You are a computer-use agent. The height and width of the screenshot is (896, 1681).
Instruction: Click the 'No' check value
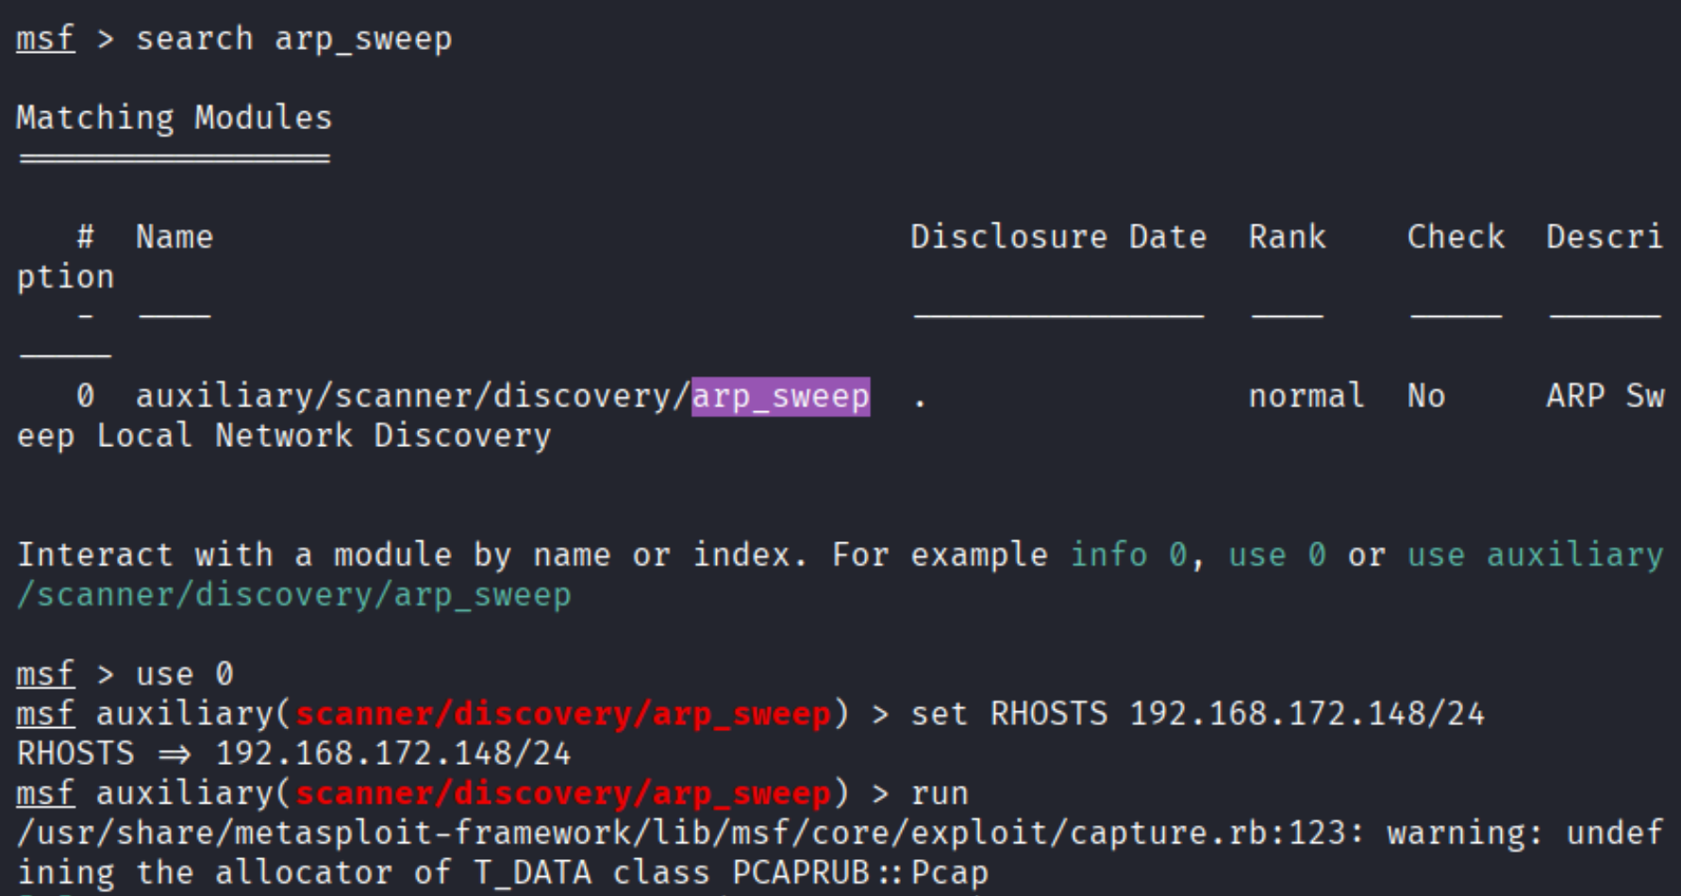pyautogui.click(x=1426, y=396)
